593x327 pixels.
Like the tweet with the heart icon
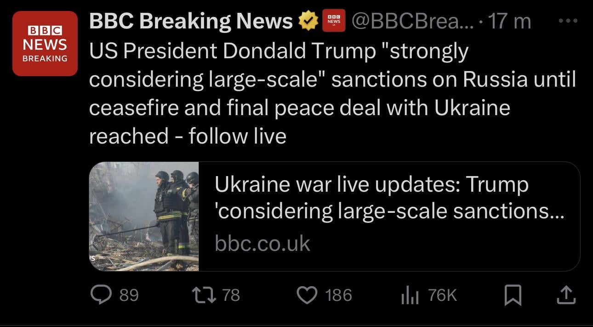pos(308,295)
